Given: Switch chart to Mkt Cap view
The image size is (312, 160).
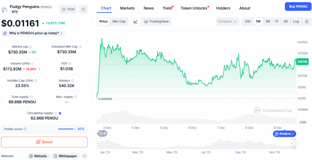Looking at the screenshot, I should coord(119,22).
